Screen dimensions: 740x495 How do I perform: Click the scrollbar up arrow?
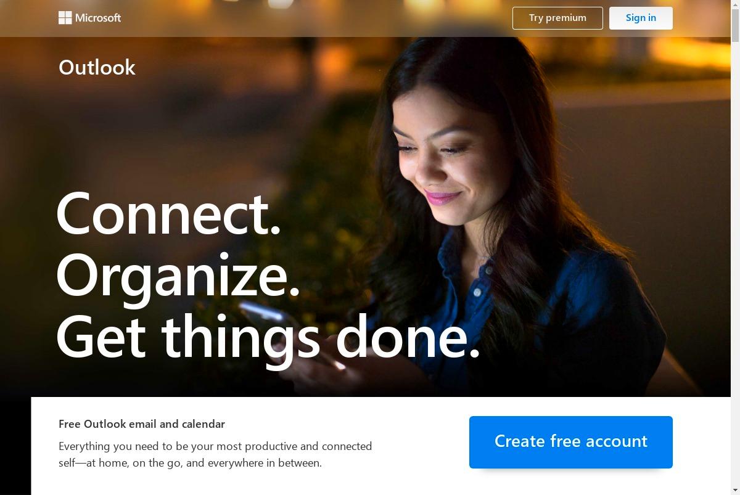[x=735, y=5]
